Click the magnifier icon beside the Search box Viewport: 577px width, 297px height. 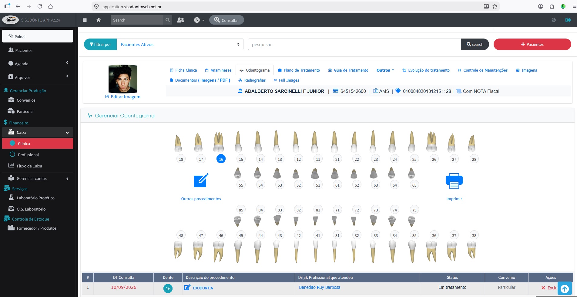pos(167,20)
